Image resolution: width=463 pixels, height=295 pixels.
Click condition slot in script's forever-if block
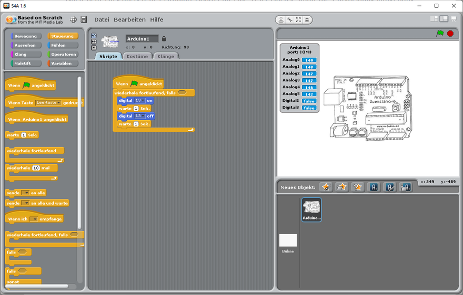coord(182,92)
